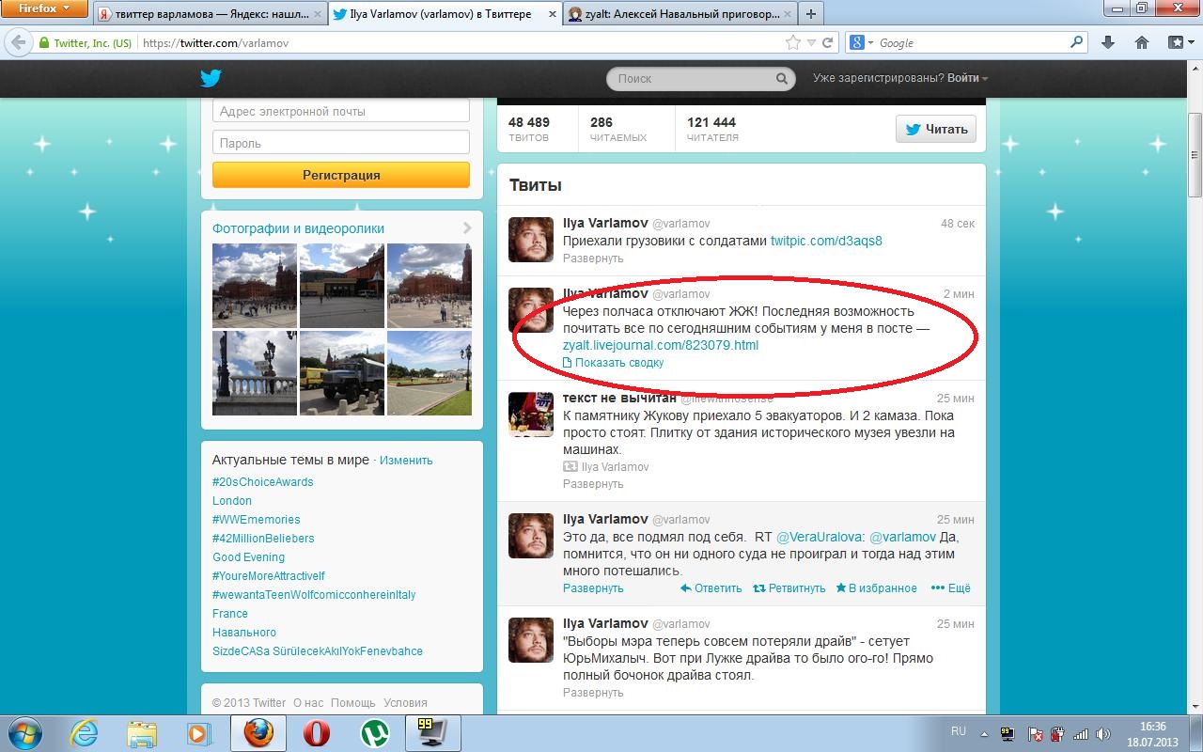Screen dimensions: 1203x752
Task: Bookmark page with the star icon
Action: tap(794, 42)
